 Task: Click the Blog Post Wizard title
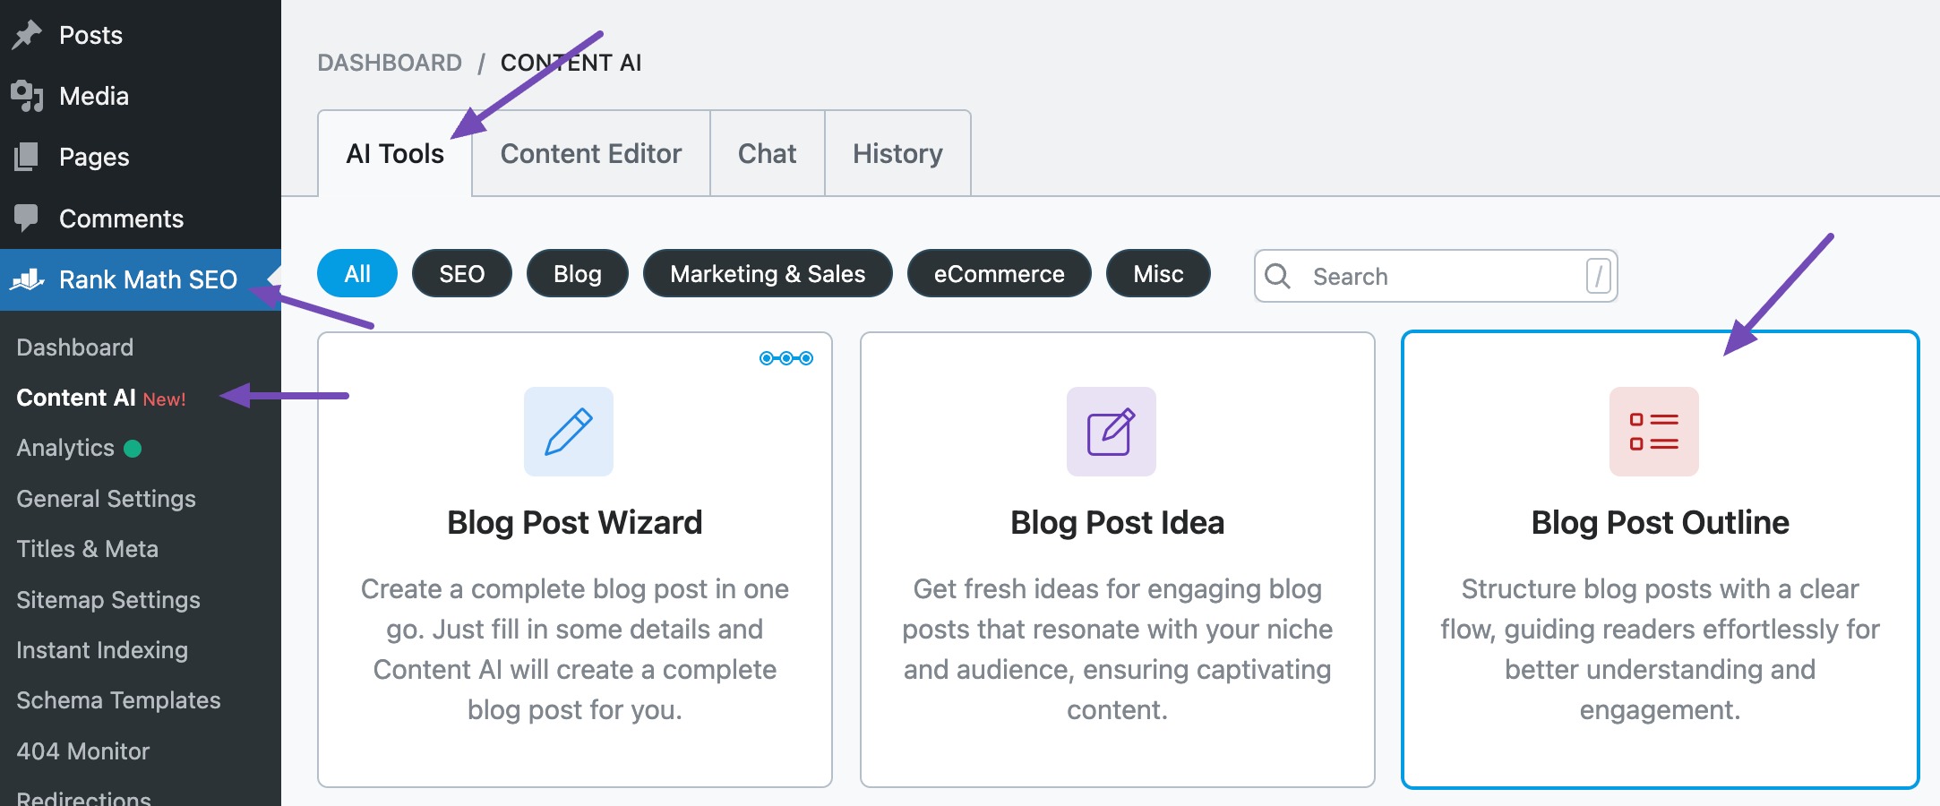tap(575, 522)
